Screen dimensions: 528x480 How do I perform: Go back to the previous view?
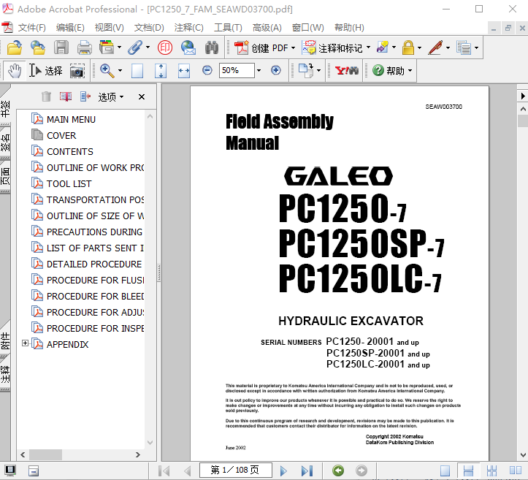tap(338, 471)
